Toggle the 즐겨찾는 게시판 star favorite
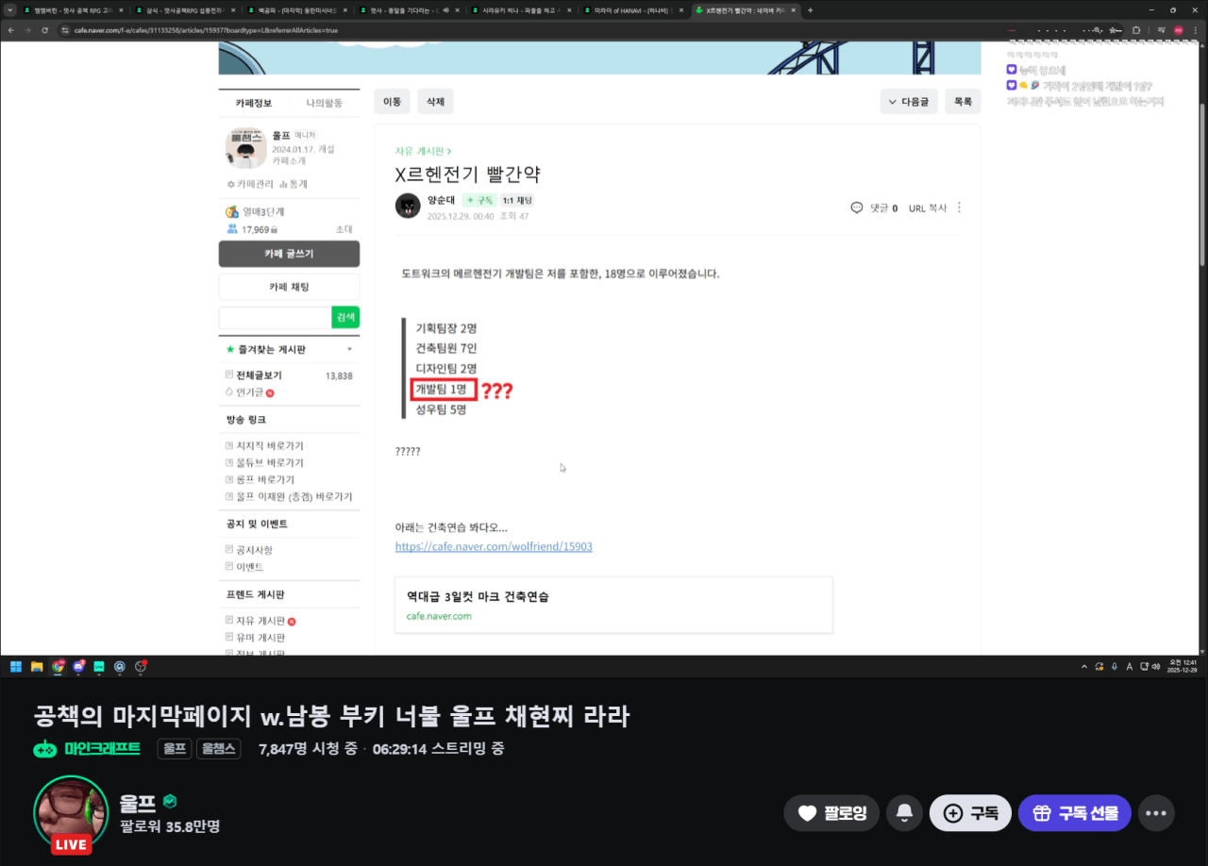This screenshot has width=1208, height=866. pyautogui.click(x=229, y=349)
